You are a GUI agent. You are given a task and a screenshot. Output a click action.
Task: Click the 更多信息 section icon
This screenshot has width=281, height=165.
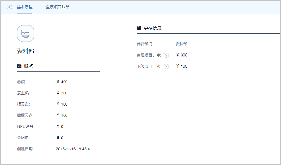tap(139, 28)
